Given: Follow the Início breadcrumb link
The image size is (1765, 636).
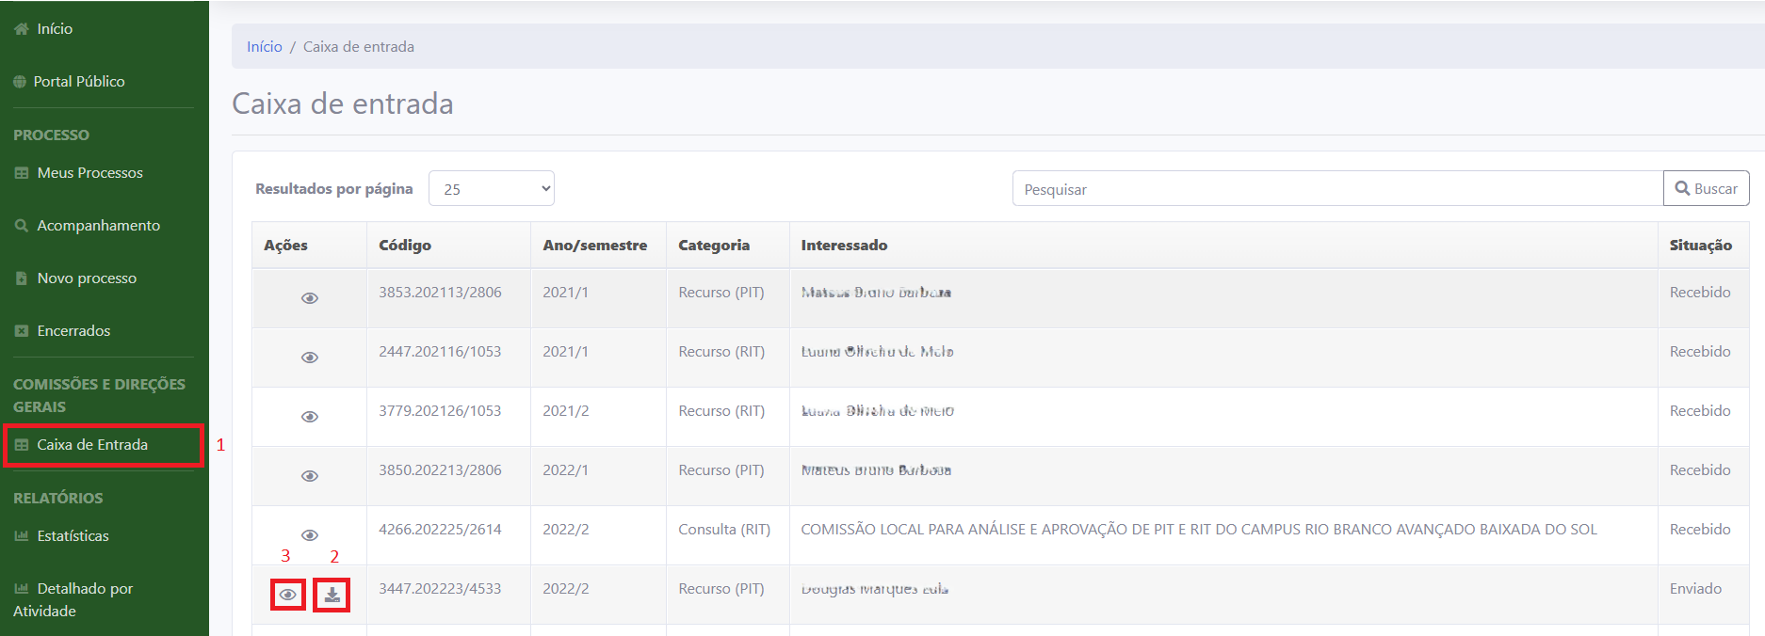Looking at the screenshot, I should tap(264, 47).
